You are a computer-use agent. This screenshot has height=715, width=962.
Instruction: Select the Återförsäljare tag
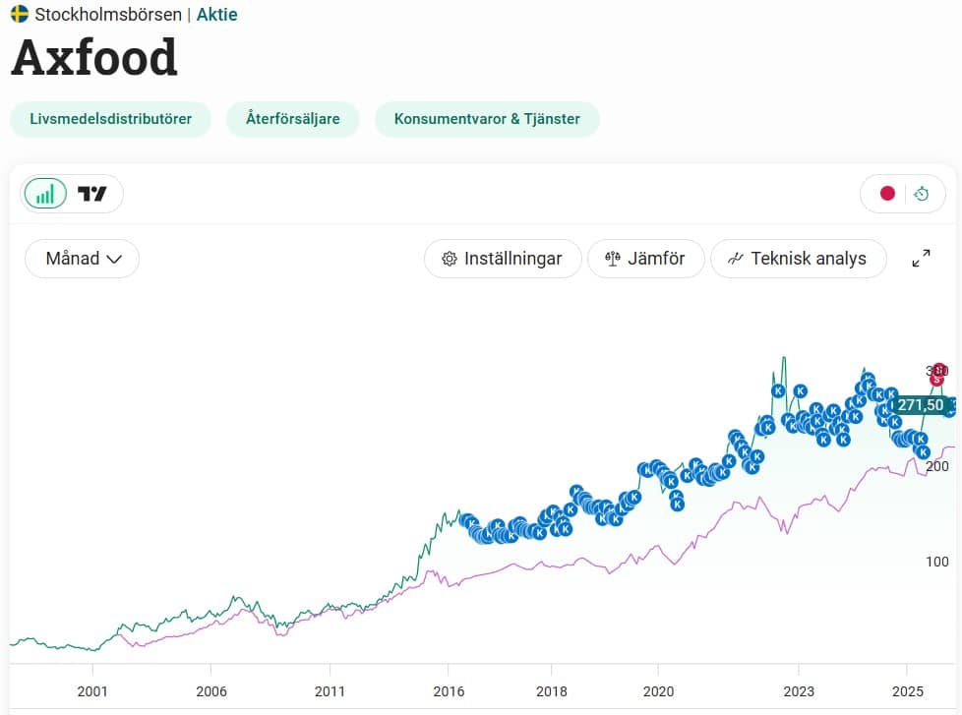[293, 119]
